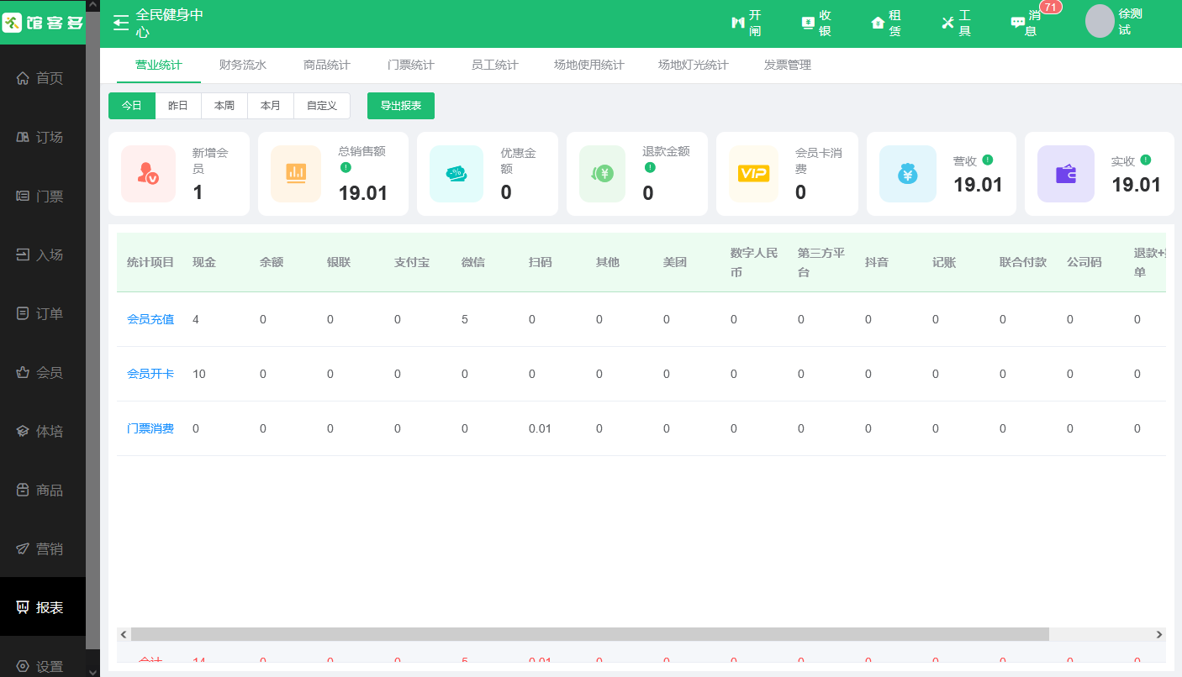1182x677 pixels.
Task: Click the table's right scroll arrow
Action: pos(1159,634)
